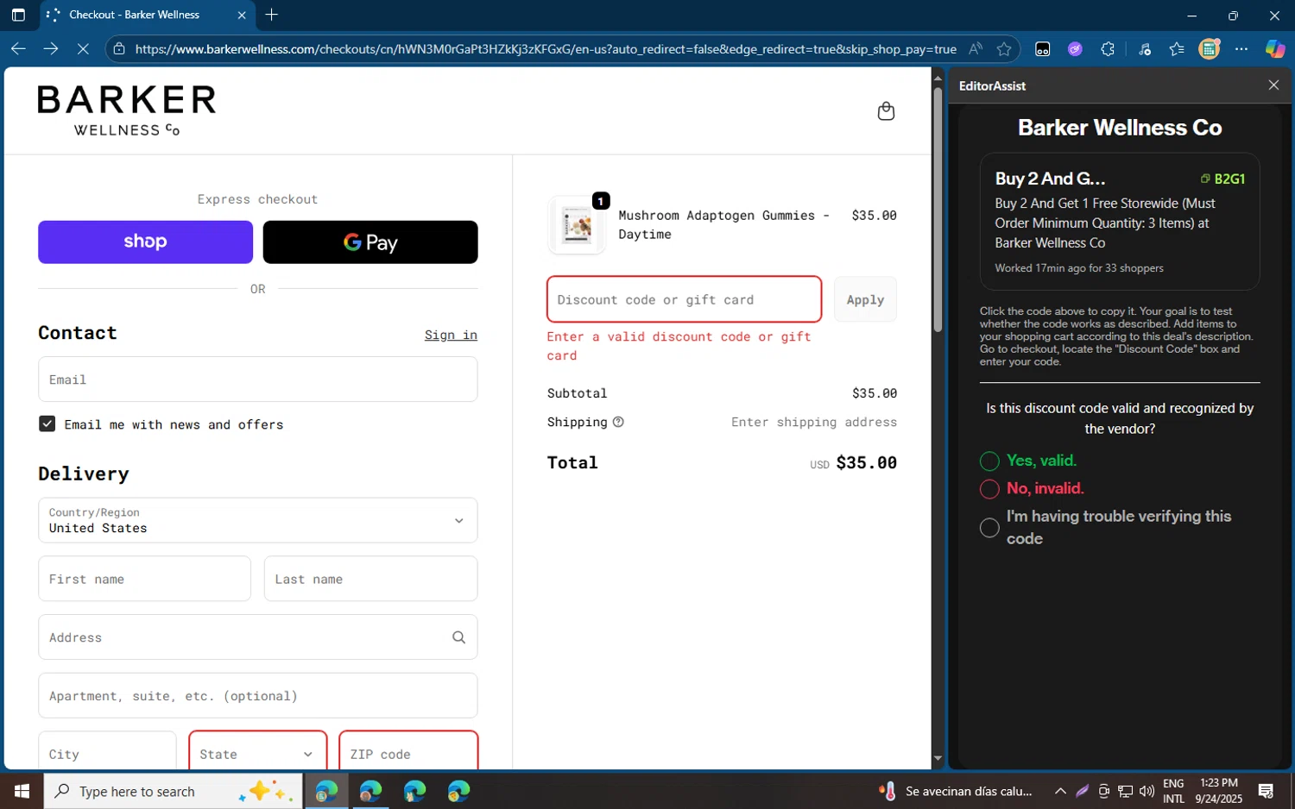Open the Favorites list icon
This screenshot has height=809, width=1295.
[1177, 49]
